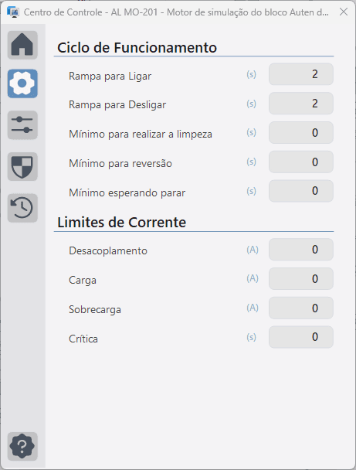Edit the Rampa para Ligar value

(301, 74)
